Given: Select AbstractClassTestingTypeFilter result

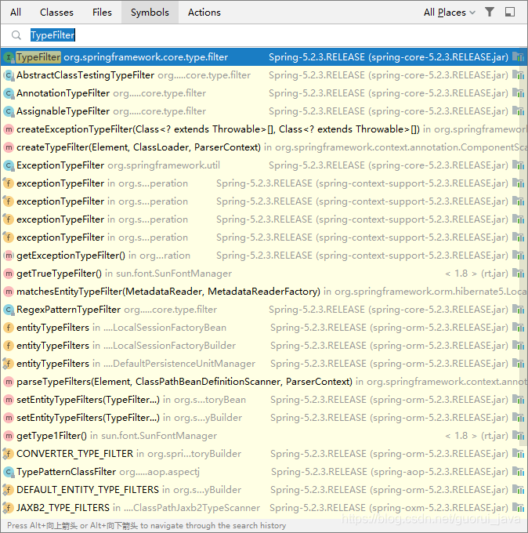Looking at the screenshot, I should (264, 75).
